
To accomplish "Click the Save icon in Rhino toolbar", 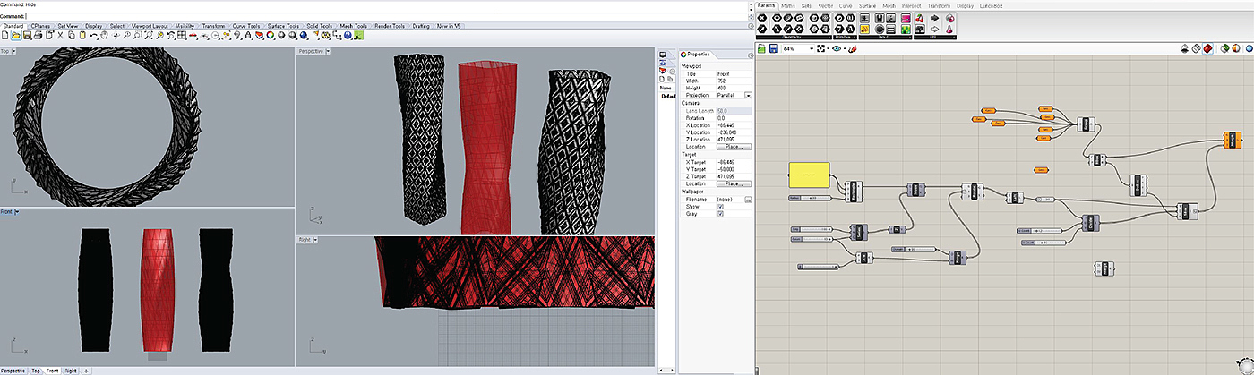I will click(x=27, y=35).
